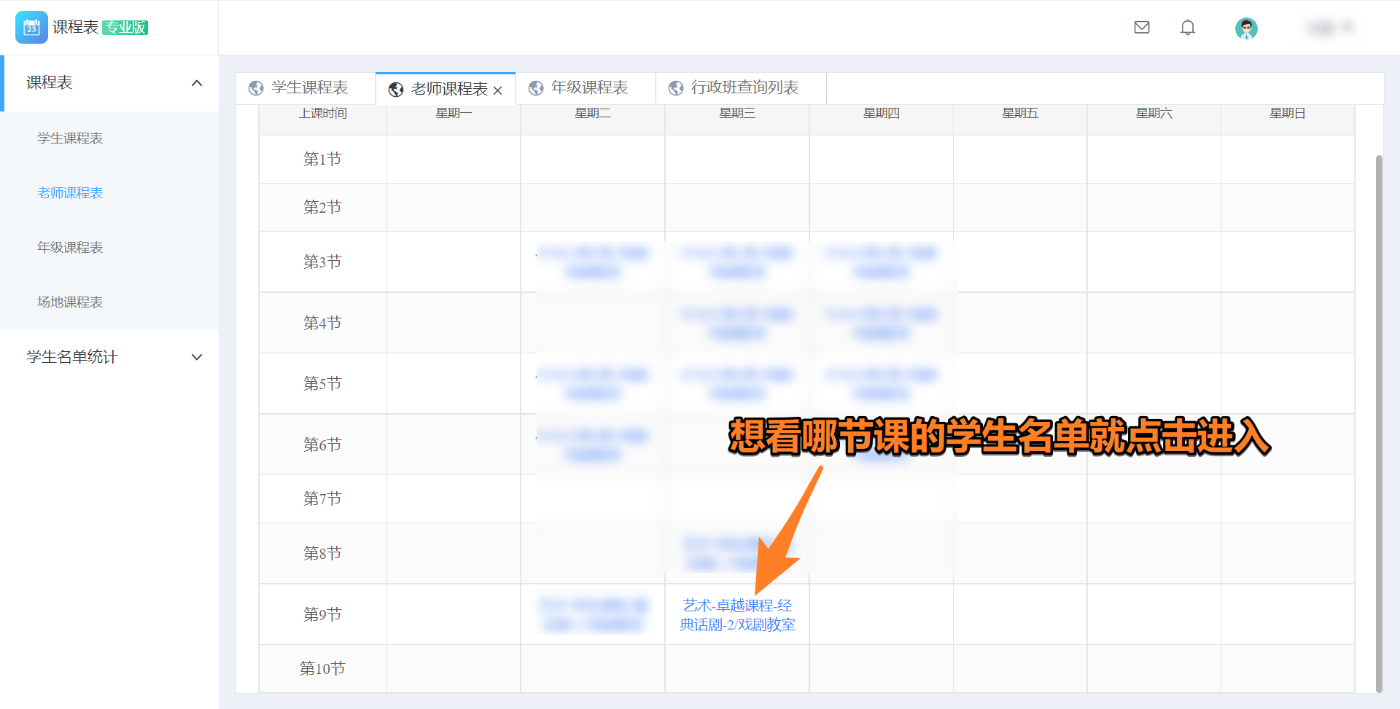
Task: Click globe icon on 行政班查询列表 tab
Action: click(x=676, y=88)
